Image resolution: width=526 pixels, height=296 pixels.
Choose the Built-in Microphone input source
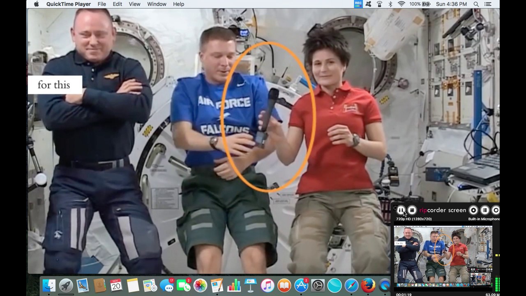point(484,219)
